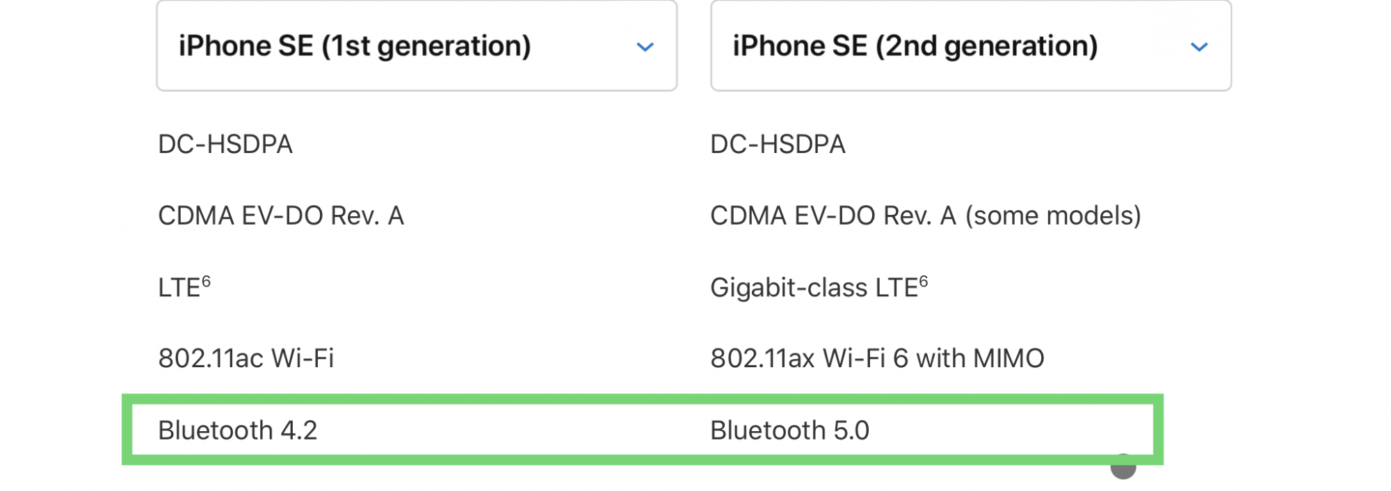1391x491 pixels.
Task: Open the iPhone SE (1st generation) model selector
Action: (x=417, y=45)
